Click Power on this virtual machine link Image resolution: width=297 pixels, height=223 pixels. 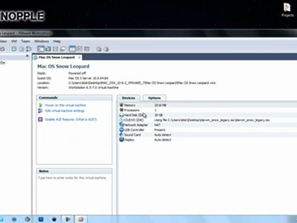click(66, 105)
